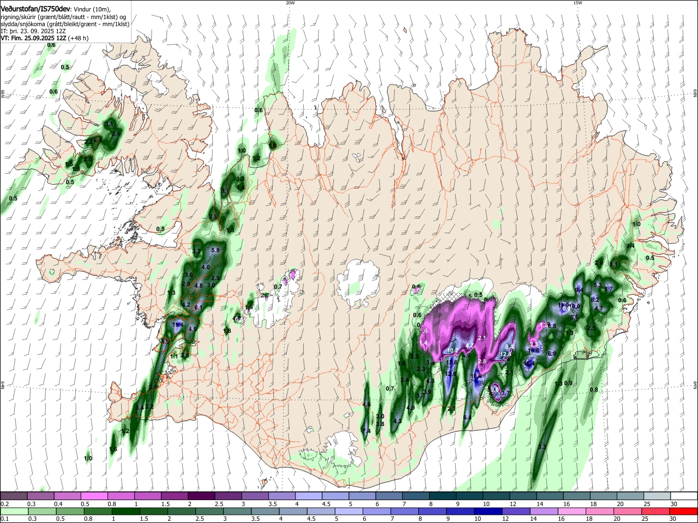
Task: Select the palest green 0.1 swatch in the rain legend
Action: pos(14,511)
